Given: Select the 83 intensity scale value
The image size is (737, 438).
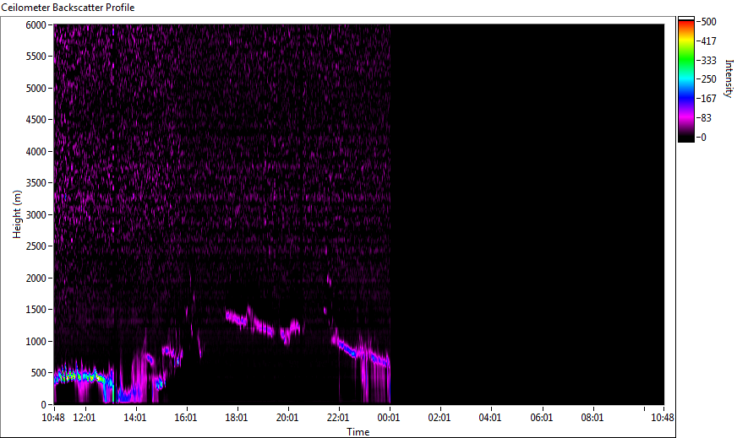Looking at the screenshot, I should click(x=706, y=118).
